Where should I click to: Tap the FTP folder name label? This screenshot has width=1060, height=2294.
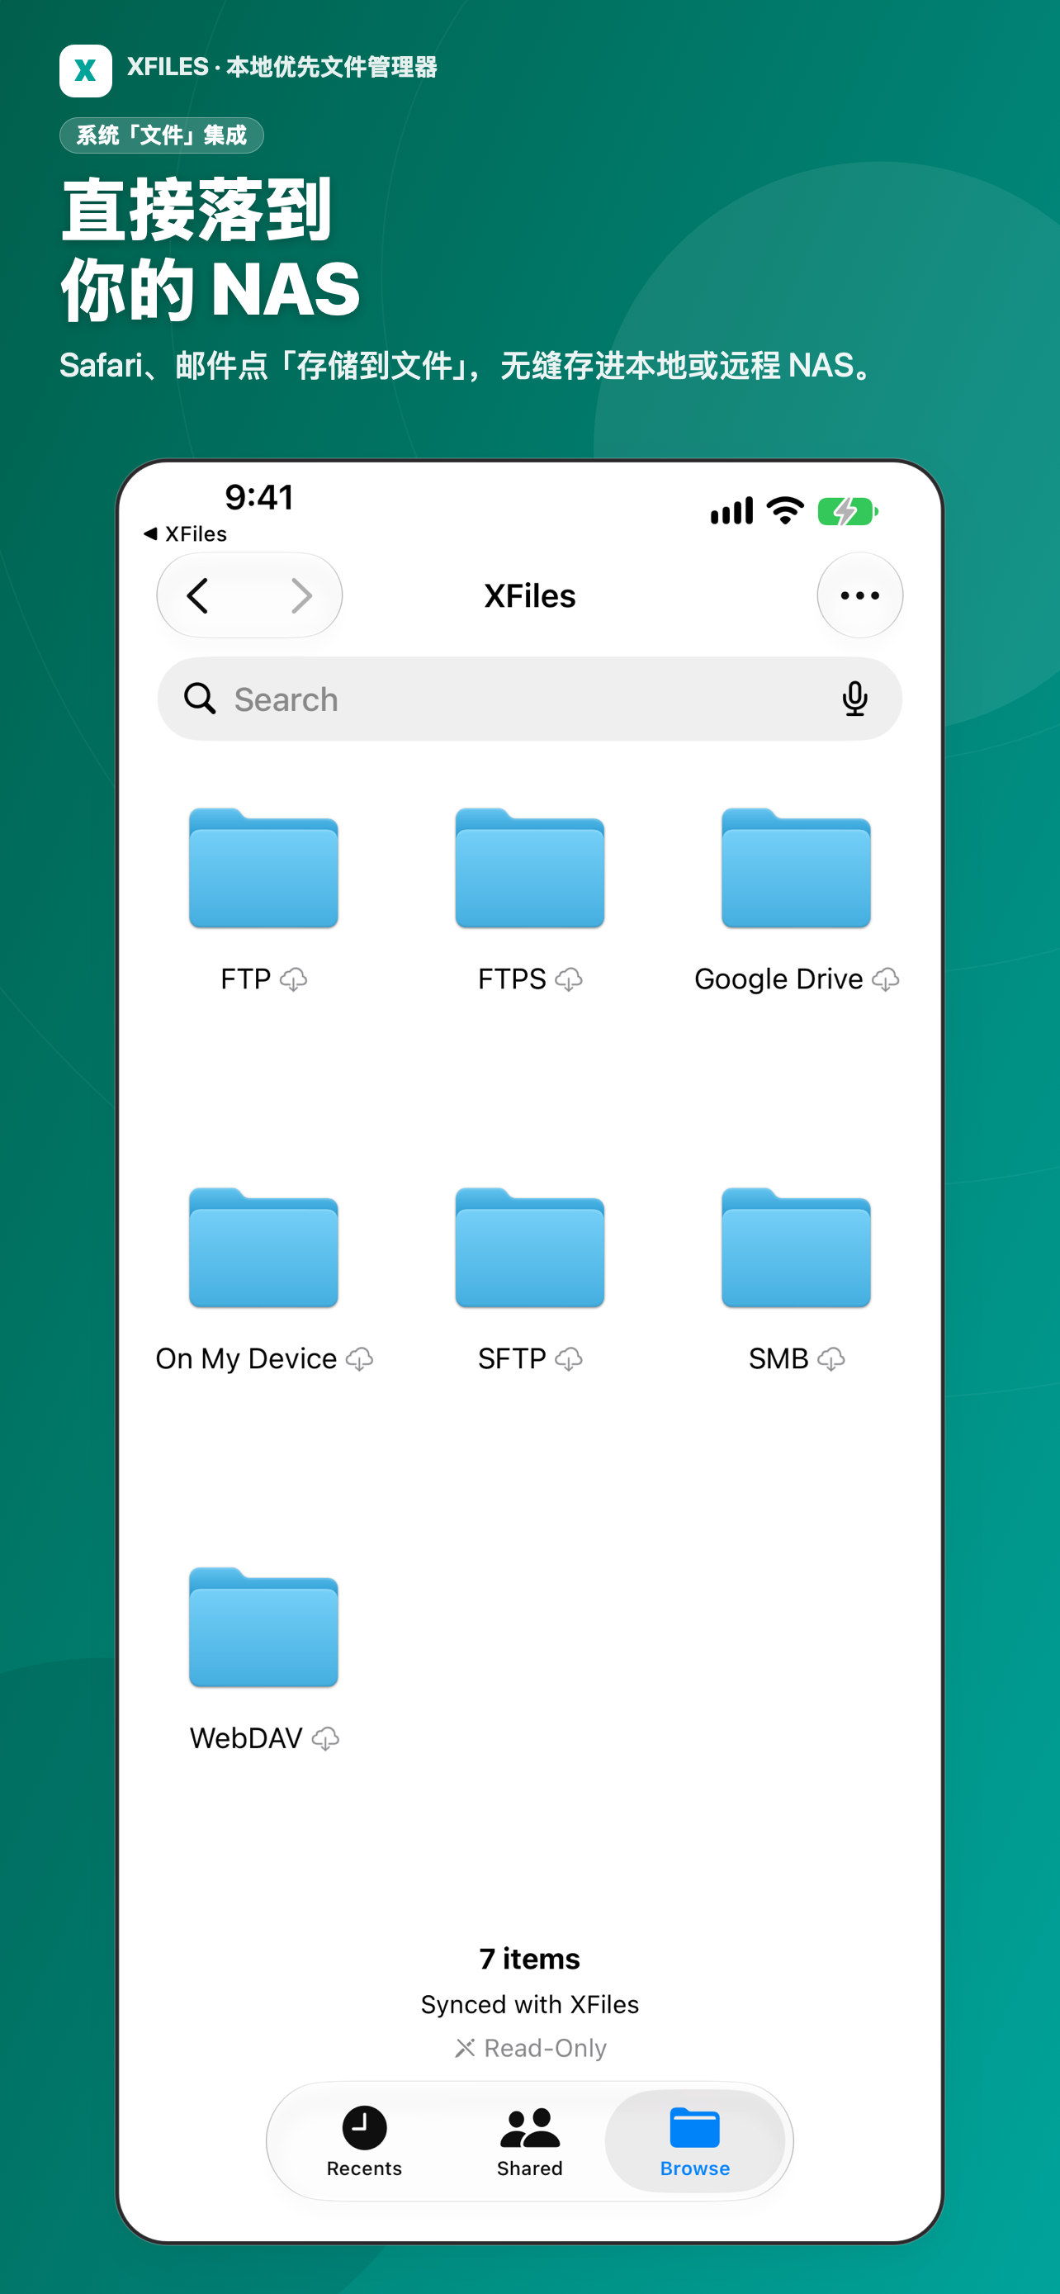pos(246,979)
